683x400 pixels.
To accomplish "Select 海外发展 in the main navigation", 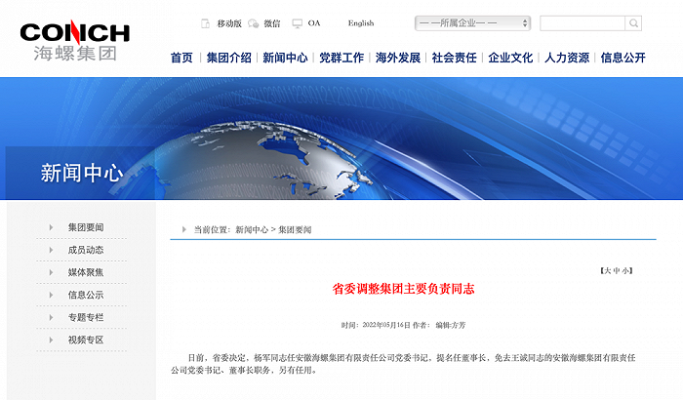I will (x=398, y=58).
